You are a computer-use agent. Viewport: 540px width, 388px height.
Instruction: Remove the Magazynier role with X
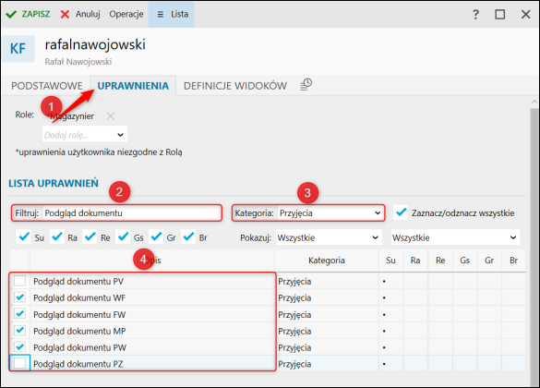tap(111, 115)
